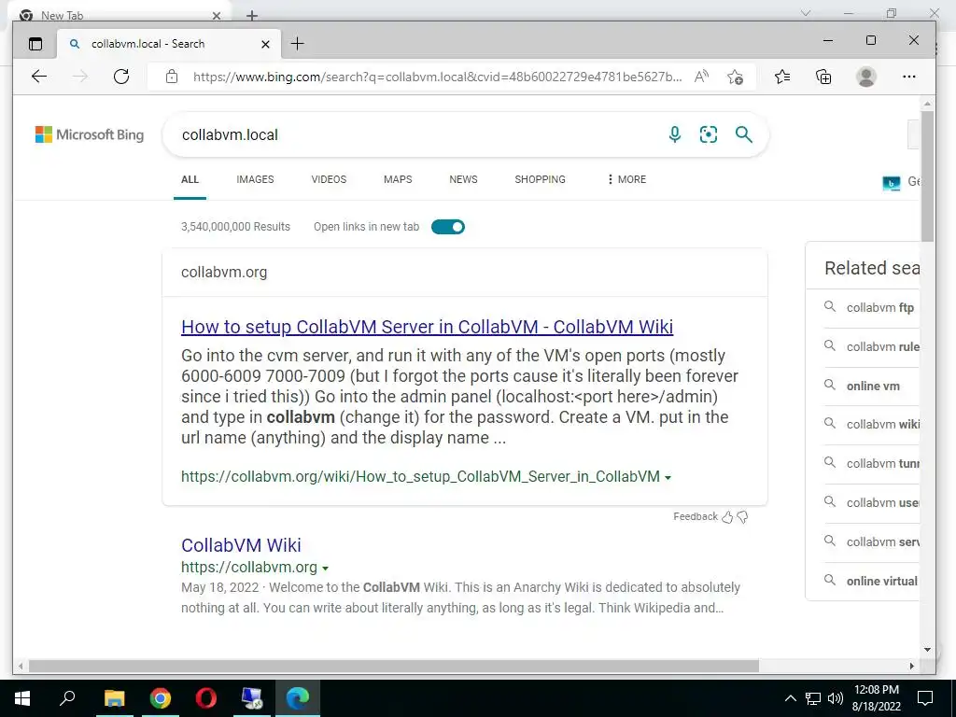This screenshot has width=956, height=717.
Task: Click the Edge address bar URL
Action: pos(437,77)
